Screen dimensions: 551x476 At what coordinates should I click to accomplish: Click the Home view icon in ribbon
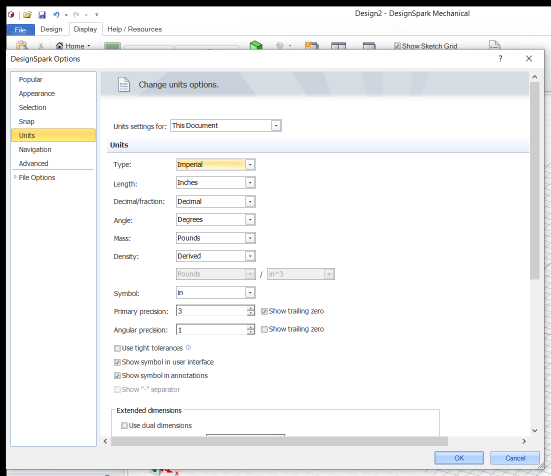60,46
